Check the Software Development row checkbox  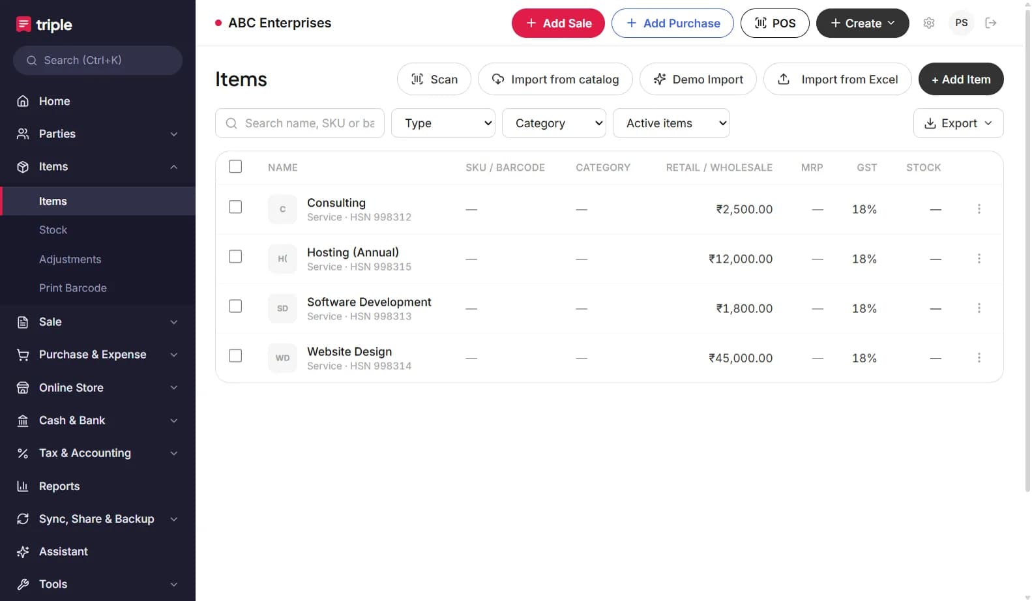coord(235,306)
